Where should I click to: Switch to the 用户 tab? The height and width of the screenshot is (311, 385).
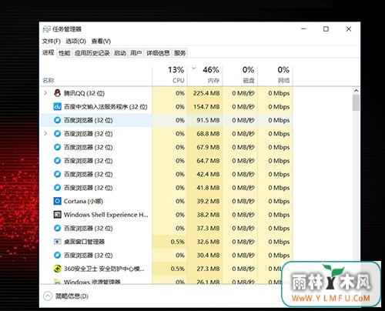[x=136, y=53]
